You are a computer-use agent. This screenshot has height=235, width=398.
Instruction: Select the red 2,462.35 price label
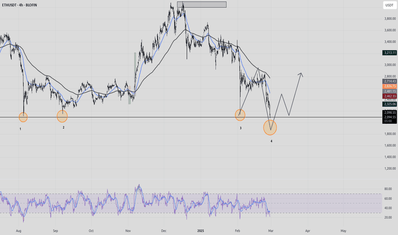(389, 96)
